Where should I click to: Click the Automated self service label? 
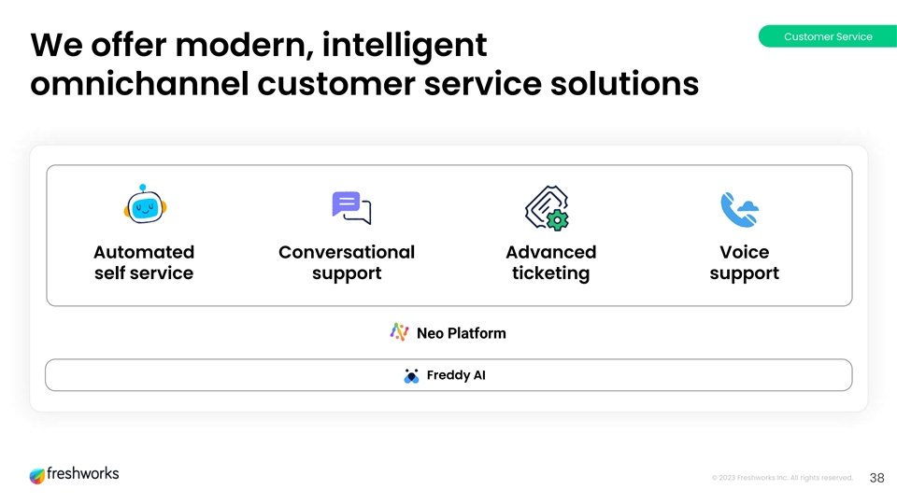[x=144, y=262]
